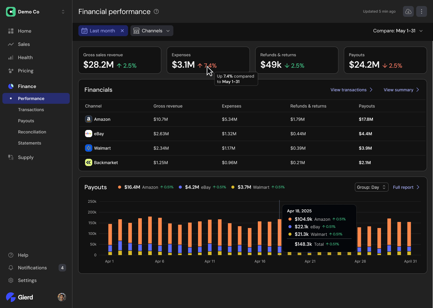Open the Health section via its chart icon

(11, 57)
